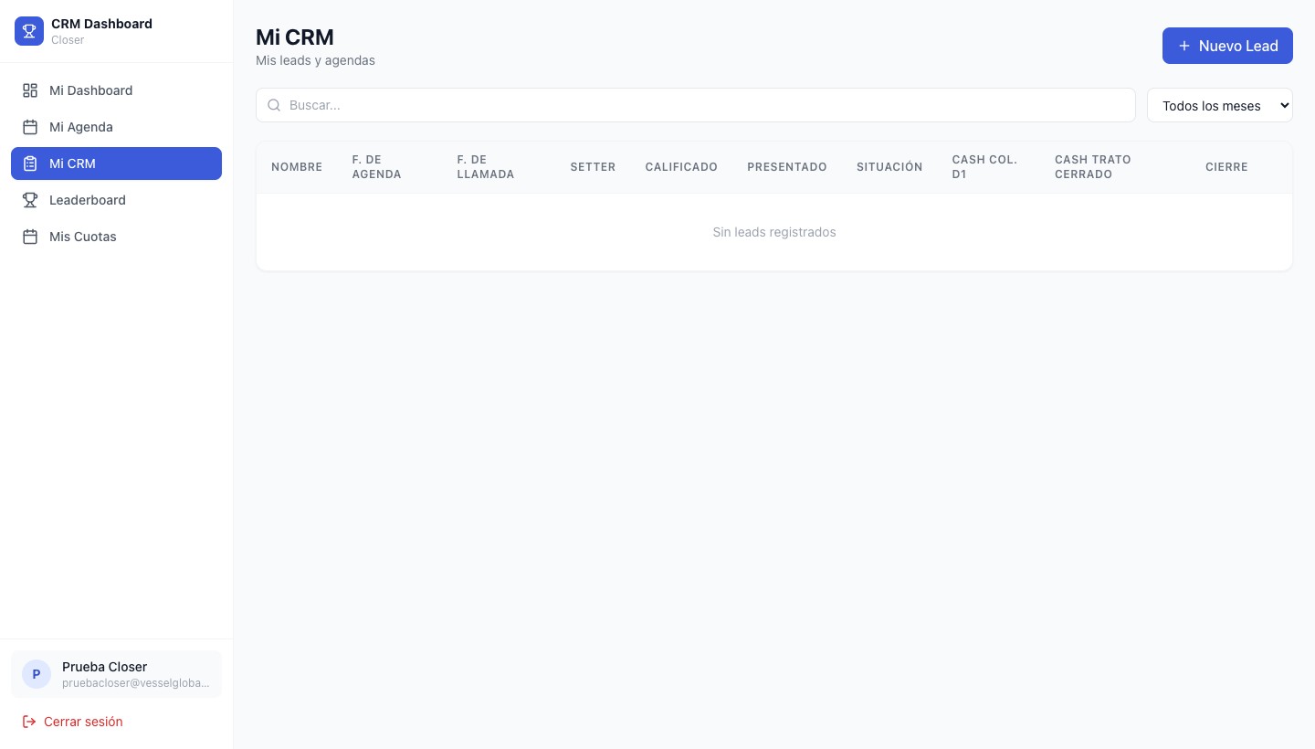Click the logout arrow icon near Cerrar sesión
1315x749 pixels.
click(x=30, y=722)
